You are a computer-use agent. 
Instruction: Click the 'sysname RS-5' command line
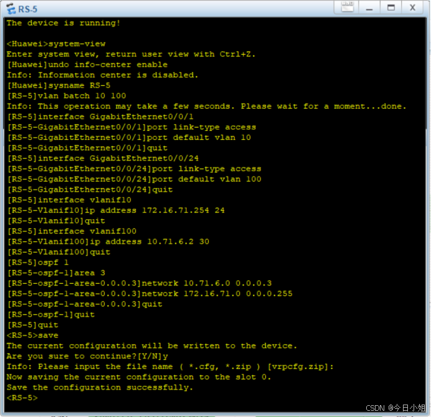(x=59, y=85)
